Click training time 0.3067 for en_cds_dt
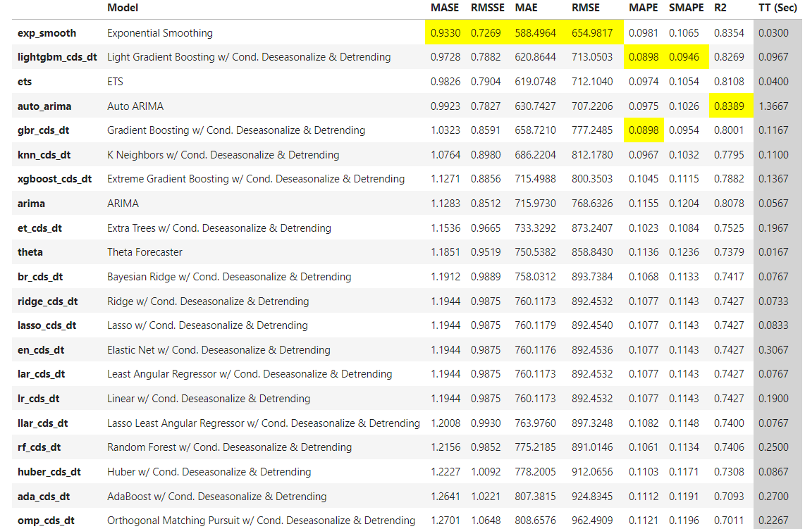This screenshot has width=805, height=529. 773,350
